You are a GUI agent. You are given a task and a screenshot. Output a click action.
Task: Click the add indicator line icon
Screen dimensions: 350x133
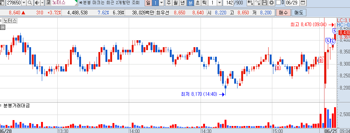258,3
